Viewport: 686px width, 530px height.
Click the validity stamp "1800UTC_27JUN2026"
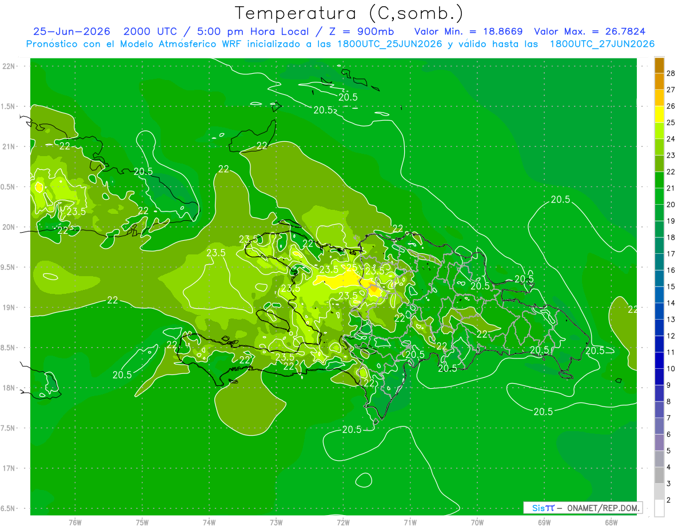click(603, 44)
